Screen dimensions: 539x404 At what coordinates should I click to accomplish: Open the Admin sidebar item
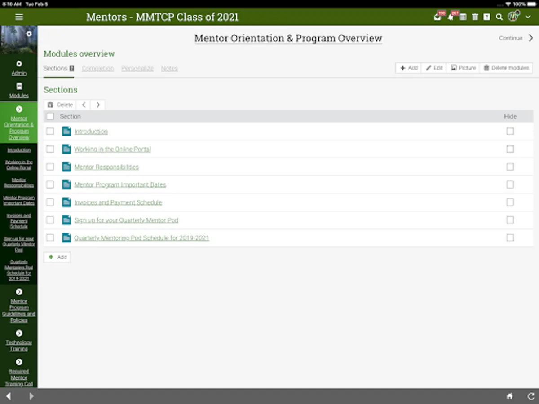click(x=19, y=68)
